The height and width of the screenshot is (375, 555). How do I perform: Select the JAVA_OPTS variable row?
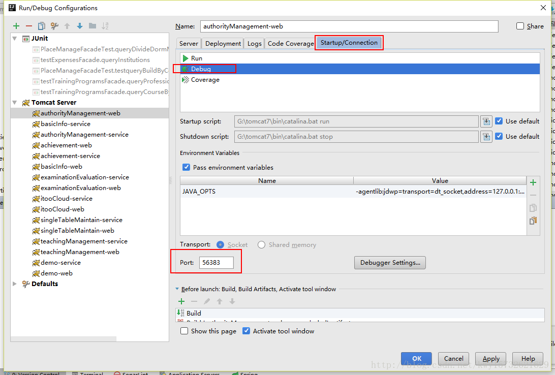click(x=353, y=192)
